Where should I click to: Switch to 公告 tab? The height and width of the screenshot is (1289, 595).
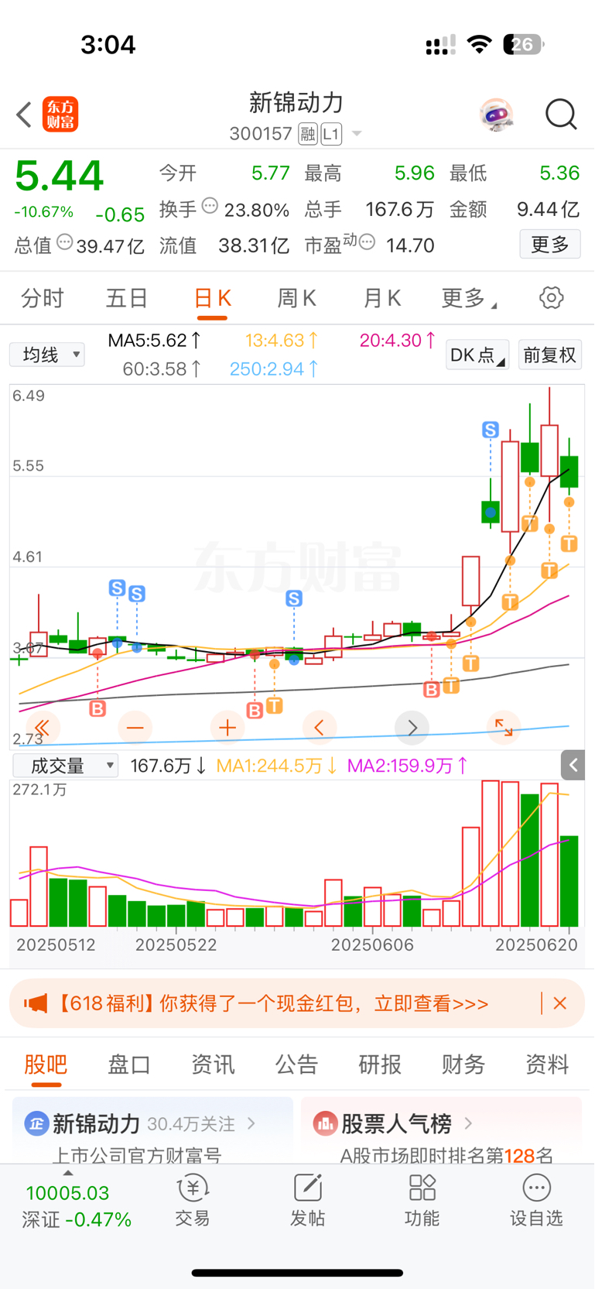(x=296, y=1064)
